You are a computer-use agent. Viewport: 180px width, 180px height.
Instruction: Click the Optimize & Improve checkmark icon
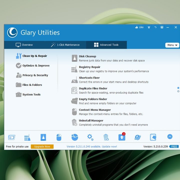pos(18,65)
